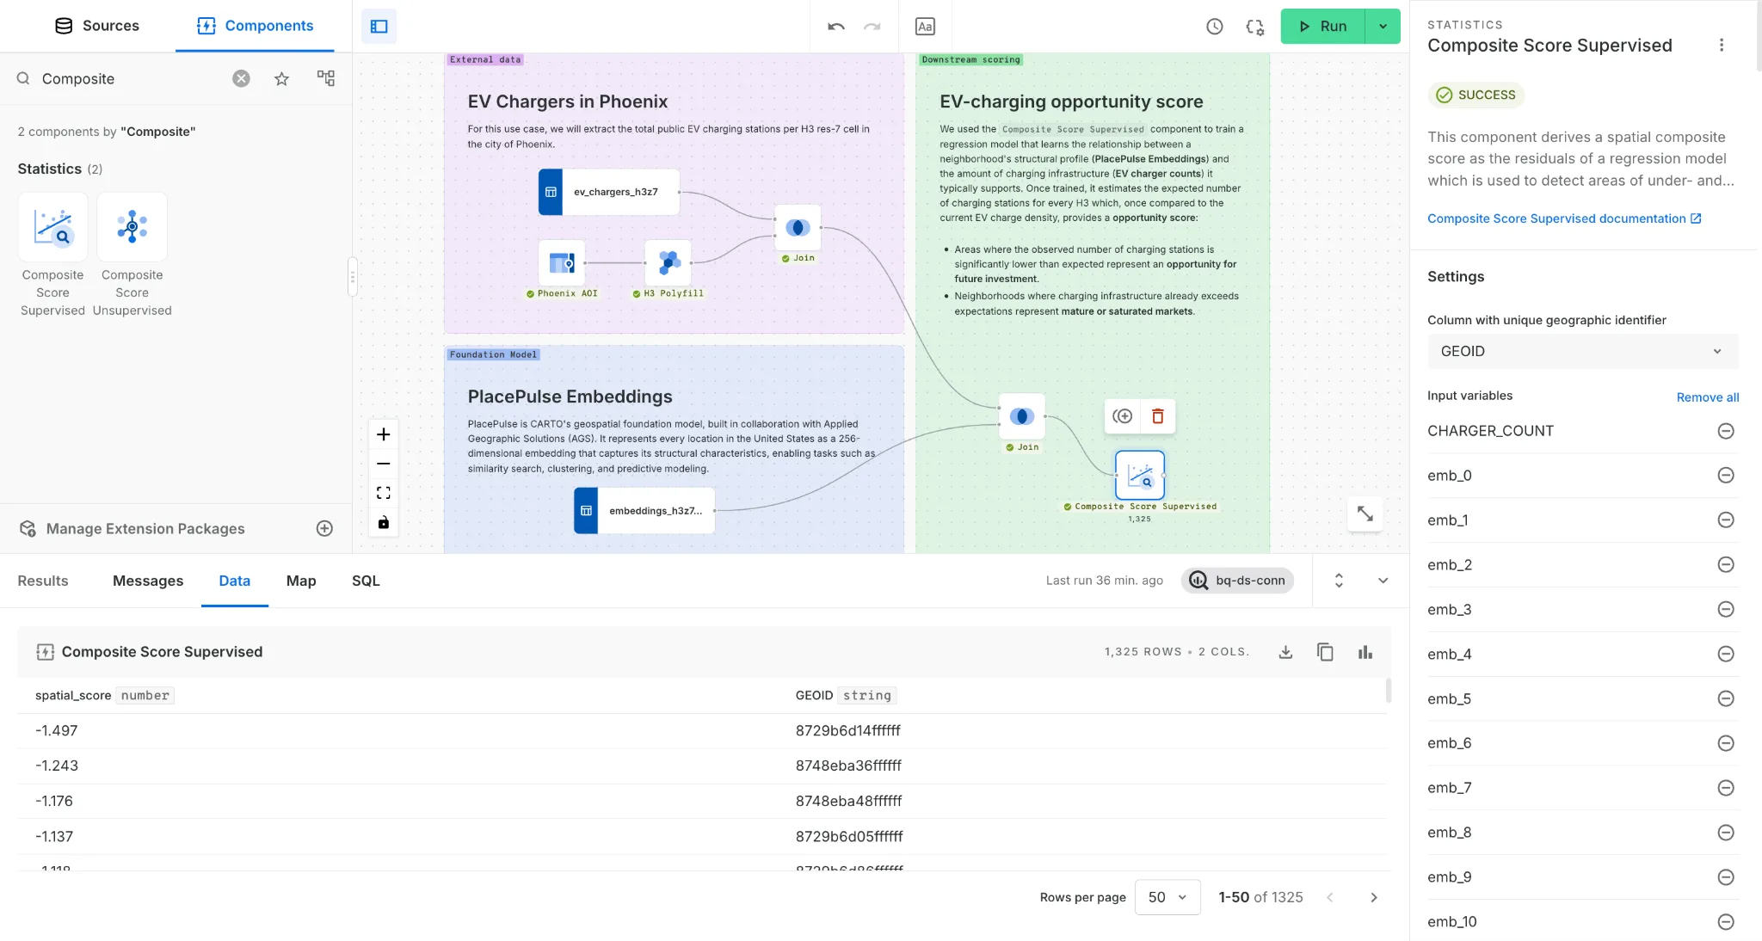The width and height of the screenshot is (1762, 941).
Task: Redo the last workflow action
Action: pyautogui.click(x=872, y=26)
